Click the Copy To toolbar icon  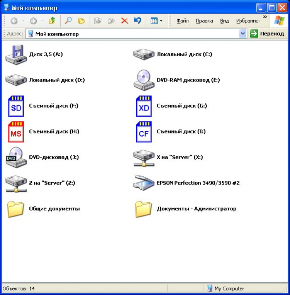tap(111, 21)
